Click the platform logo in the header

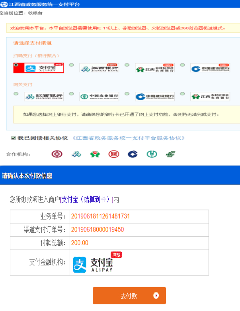[4, 4]
